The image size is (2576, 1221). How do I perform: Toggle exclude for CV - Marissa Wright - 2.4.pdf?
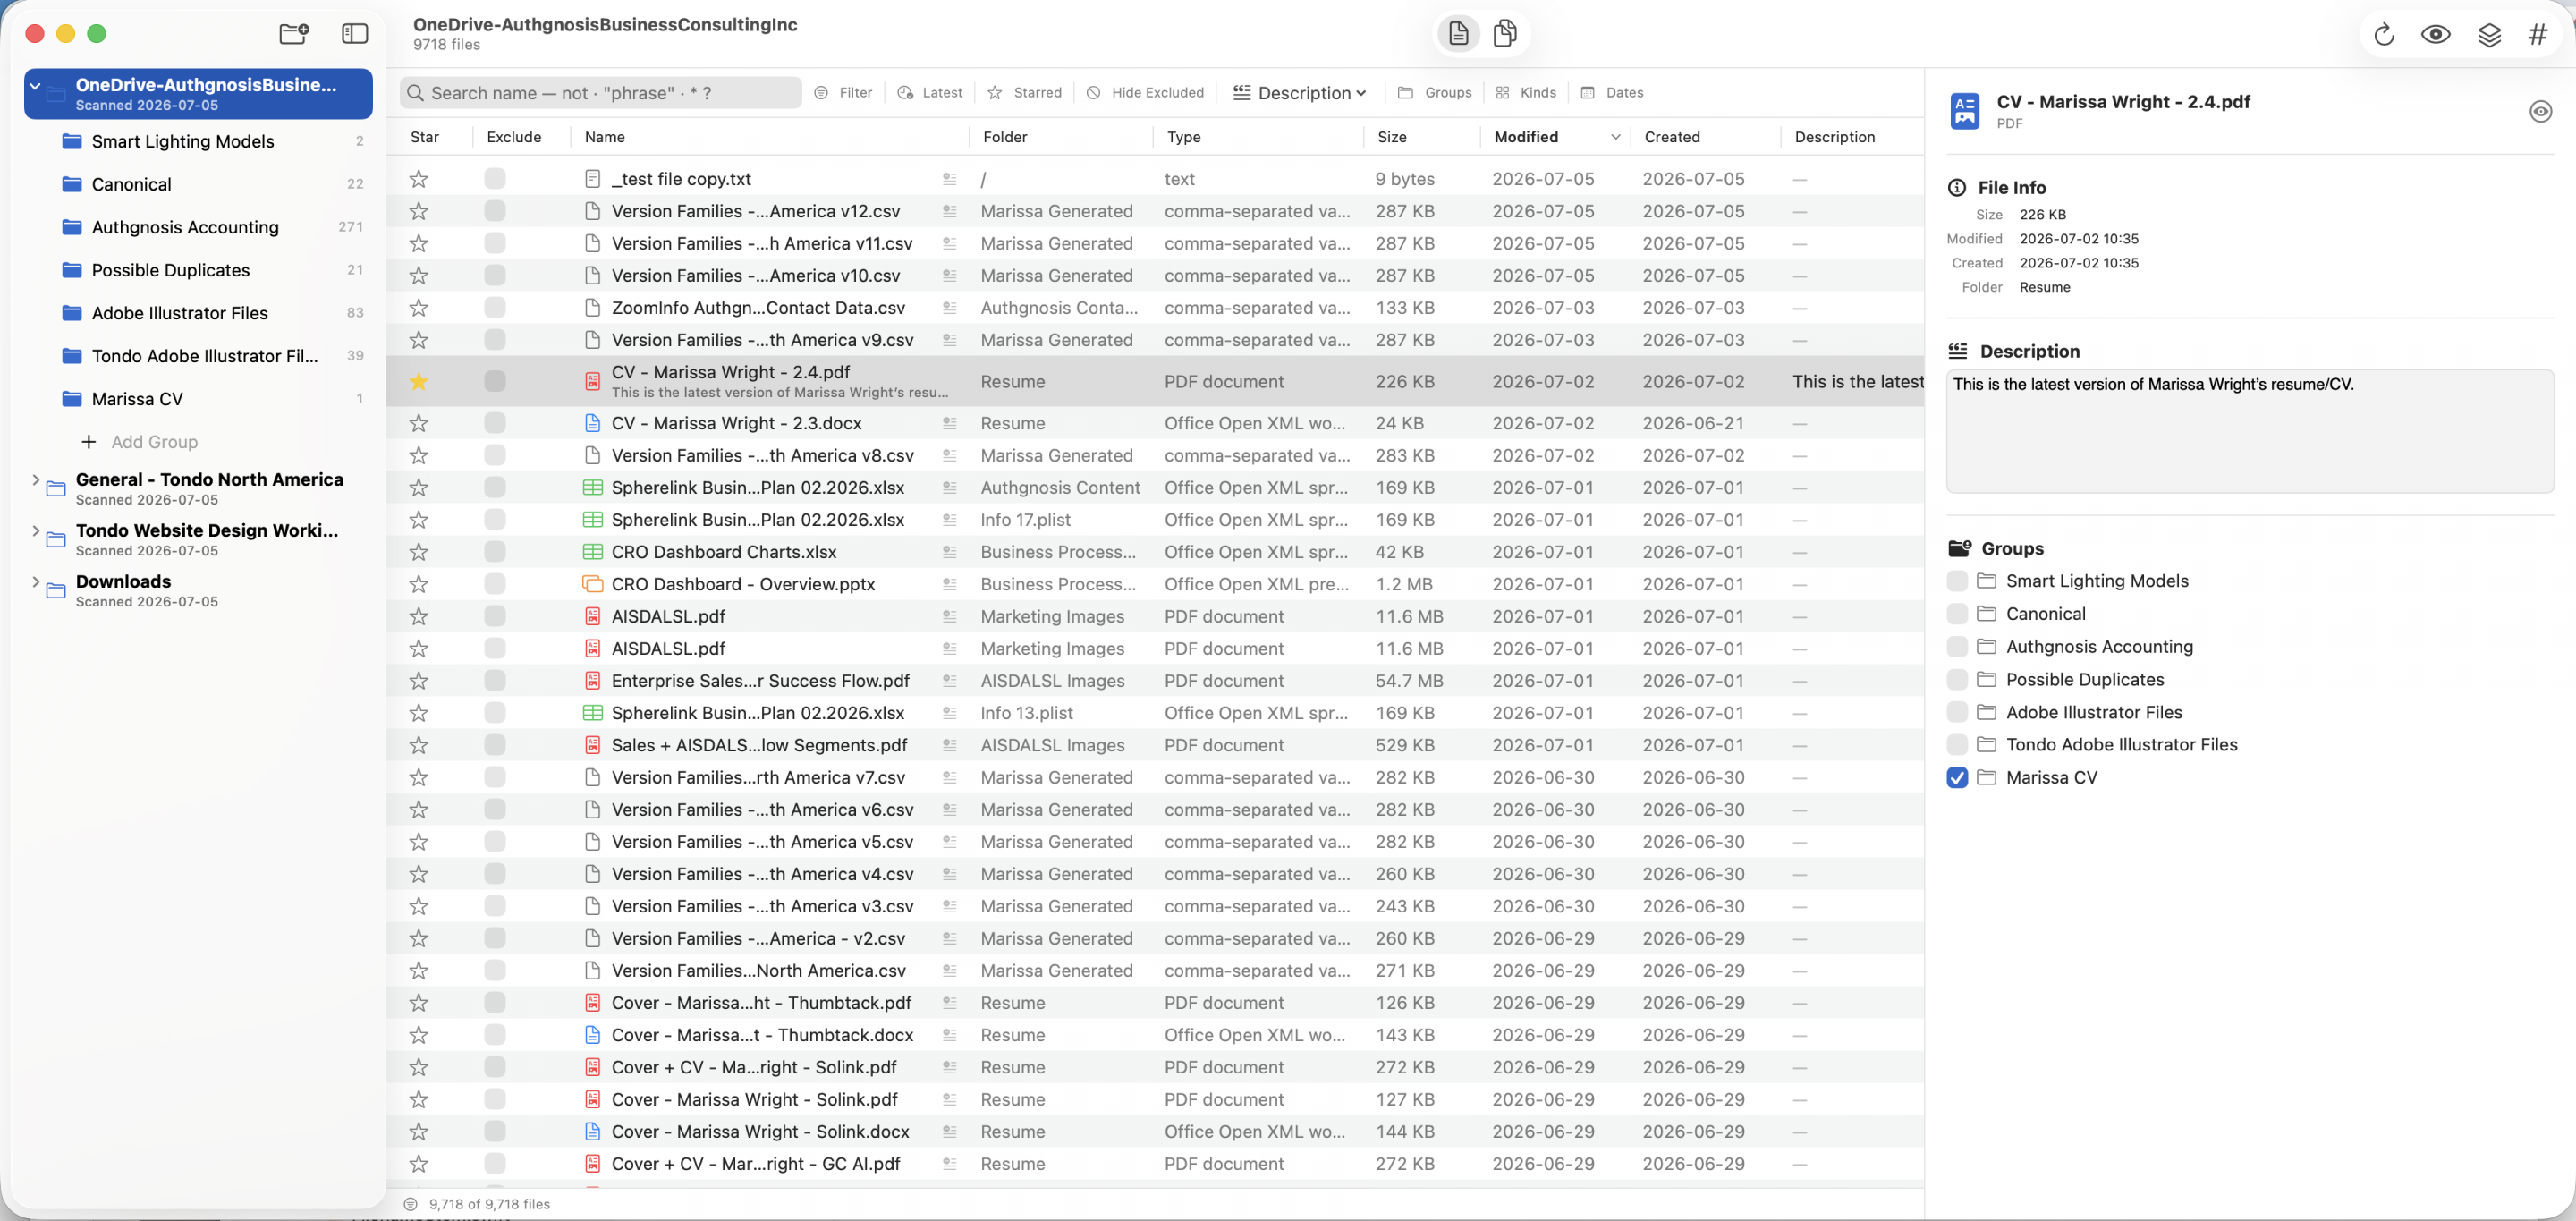[x=495, y=381]
